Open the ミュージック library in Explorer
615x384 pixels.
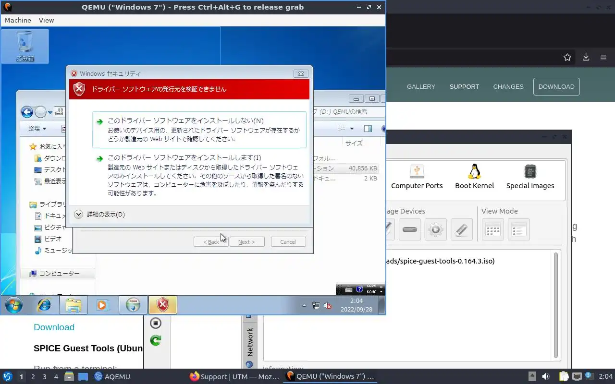pyautogui.click(x=53, y=251)
